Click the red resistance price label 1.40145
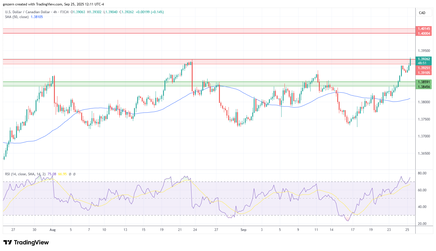 point(424,29)
